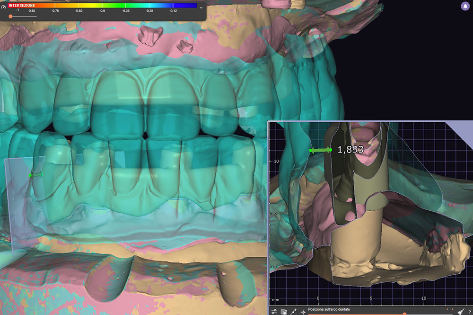Collapse the Intersezione color scale panel
Image resolution: width=473 pixels, height=315 pixels.
(x=202, y=8)
